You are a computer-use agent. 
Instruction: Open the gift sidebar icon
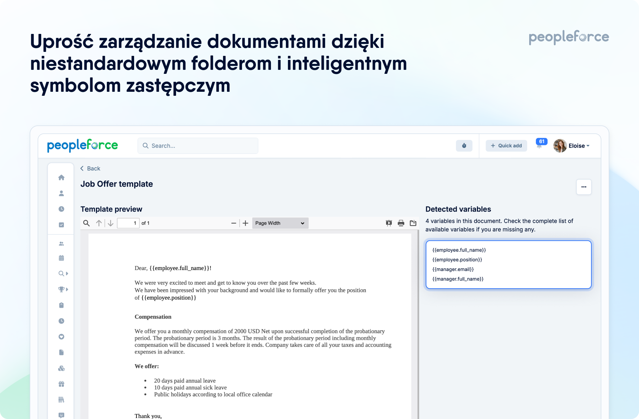coord(61,384)
